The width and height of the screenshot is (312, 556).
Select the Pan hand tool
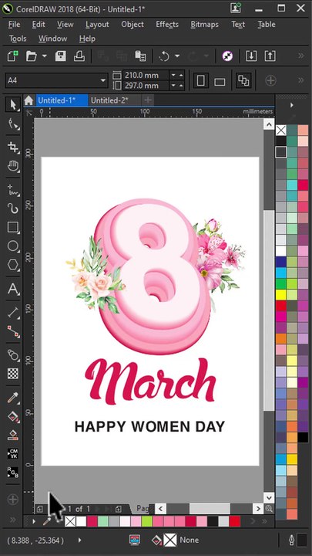[13, 166]
